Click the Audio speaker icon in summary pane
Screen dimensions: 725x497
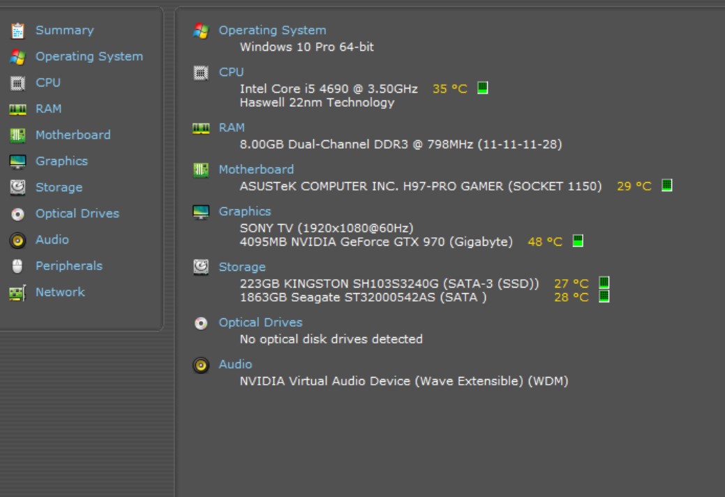click(201, 365)
